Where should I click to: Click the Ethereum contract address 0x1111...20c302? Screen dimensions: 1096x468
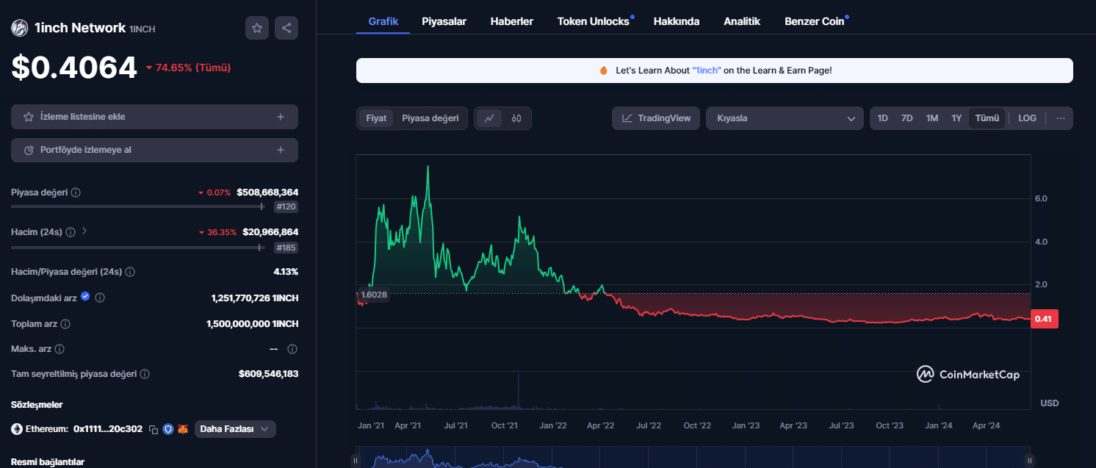(x=108, y=429)
